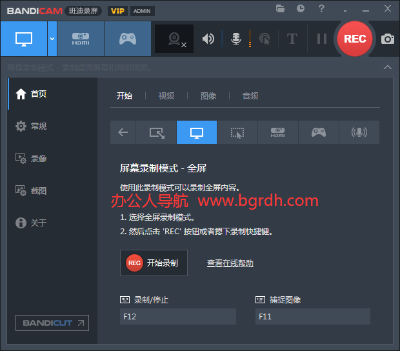Open screen mode dropdown arrow
Viewport: 400px width, 351px height.
52,39
